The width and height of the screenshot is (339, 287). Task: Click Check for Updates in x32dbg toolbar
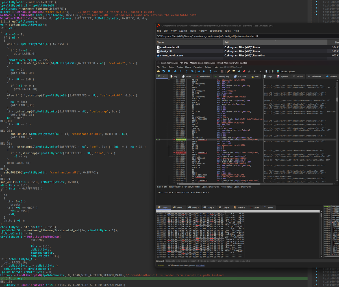click(x=286, y=71)
